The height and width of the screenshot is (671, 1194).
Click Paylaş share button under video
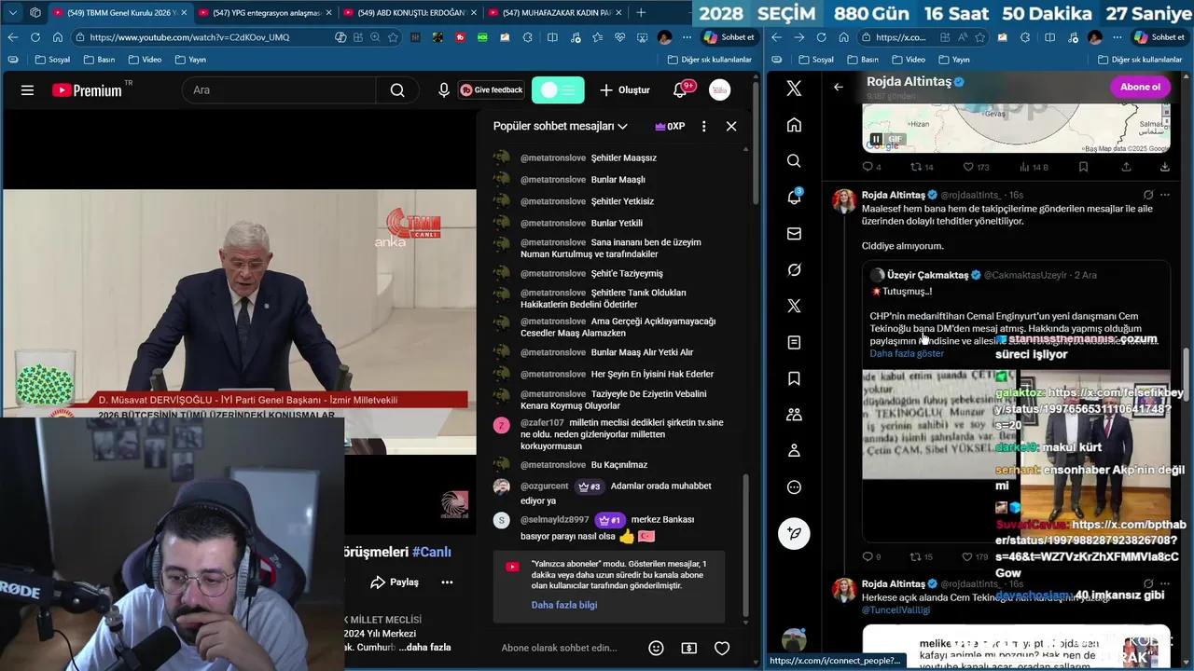(395, 582)
